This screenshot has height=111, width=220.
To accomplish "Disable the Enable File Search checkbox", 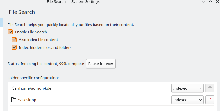I will point(10,32).
